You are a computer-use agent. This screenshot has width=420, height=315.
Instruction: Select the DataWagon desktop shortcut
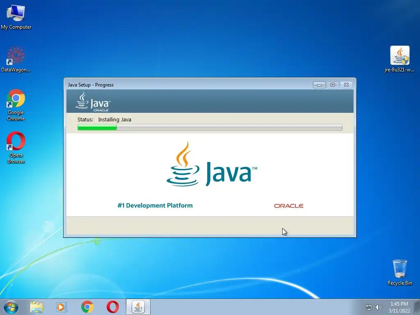click(x=16, y=59)
